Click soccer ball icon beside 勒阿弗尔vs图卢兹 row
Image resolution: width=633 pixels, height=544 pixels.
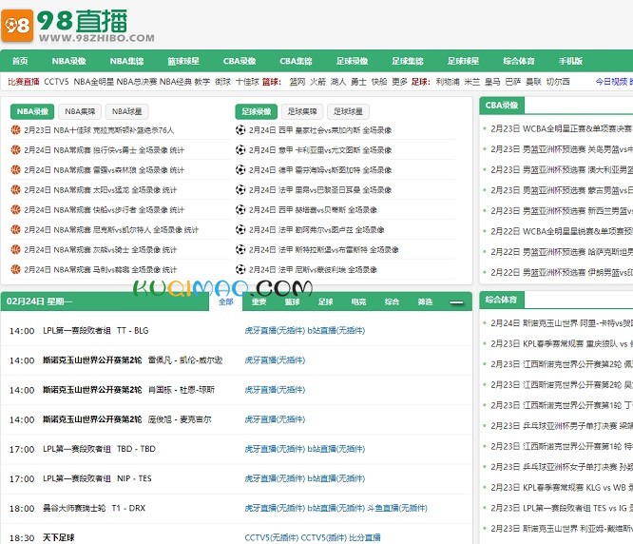tap(240, 229)
